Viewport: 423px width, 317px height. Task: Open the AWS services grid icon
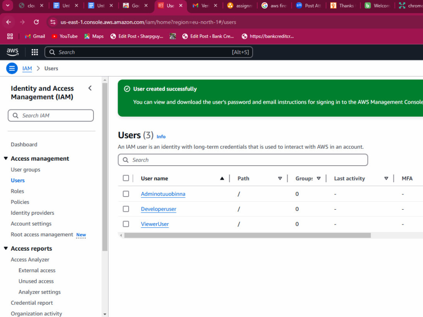[34, 52]
